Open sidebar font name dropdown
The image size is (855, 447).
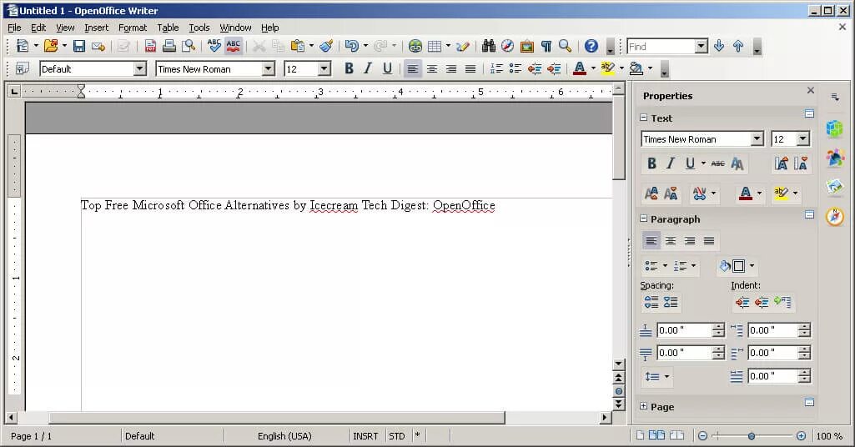coord(757,139)
